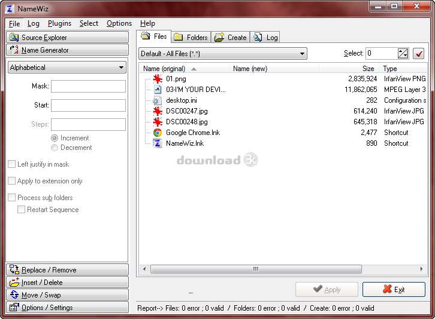Open the Help menu
435x319 pixels.
point(147,23)
